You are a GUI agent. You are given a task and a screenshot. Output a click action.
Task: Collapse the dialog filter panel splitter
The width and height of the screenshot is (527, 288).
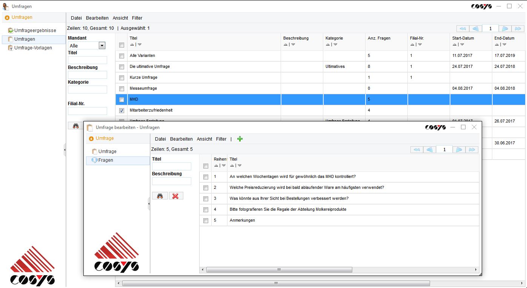click(x=149, y=204)
